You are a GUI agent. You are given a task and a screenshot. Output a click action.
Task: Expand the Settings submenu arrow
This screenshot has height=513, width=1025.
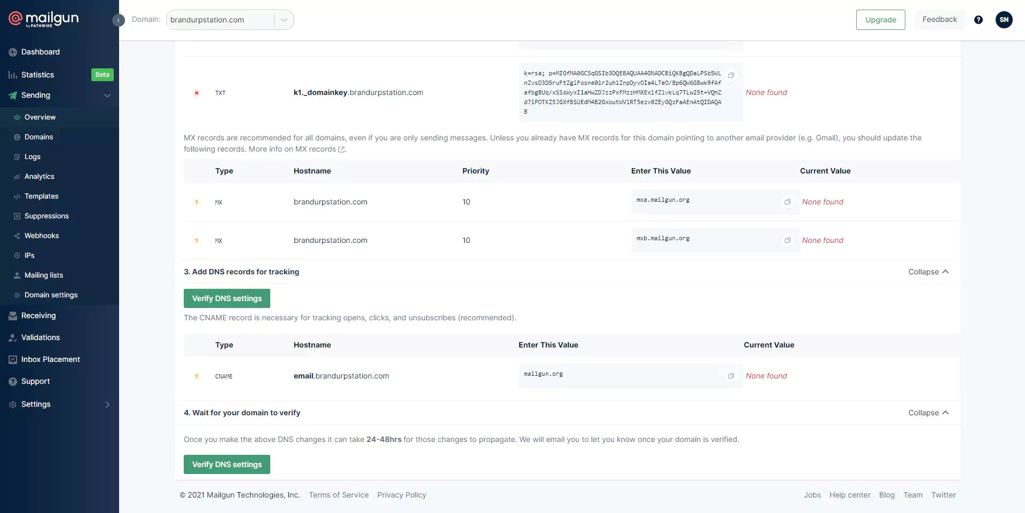pos(107,404)
